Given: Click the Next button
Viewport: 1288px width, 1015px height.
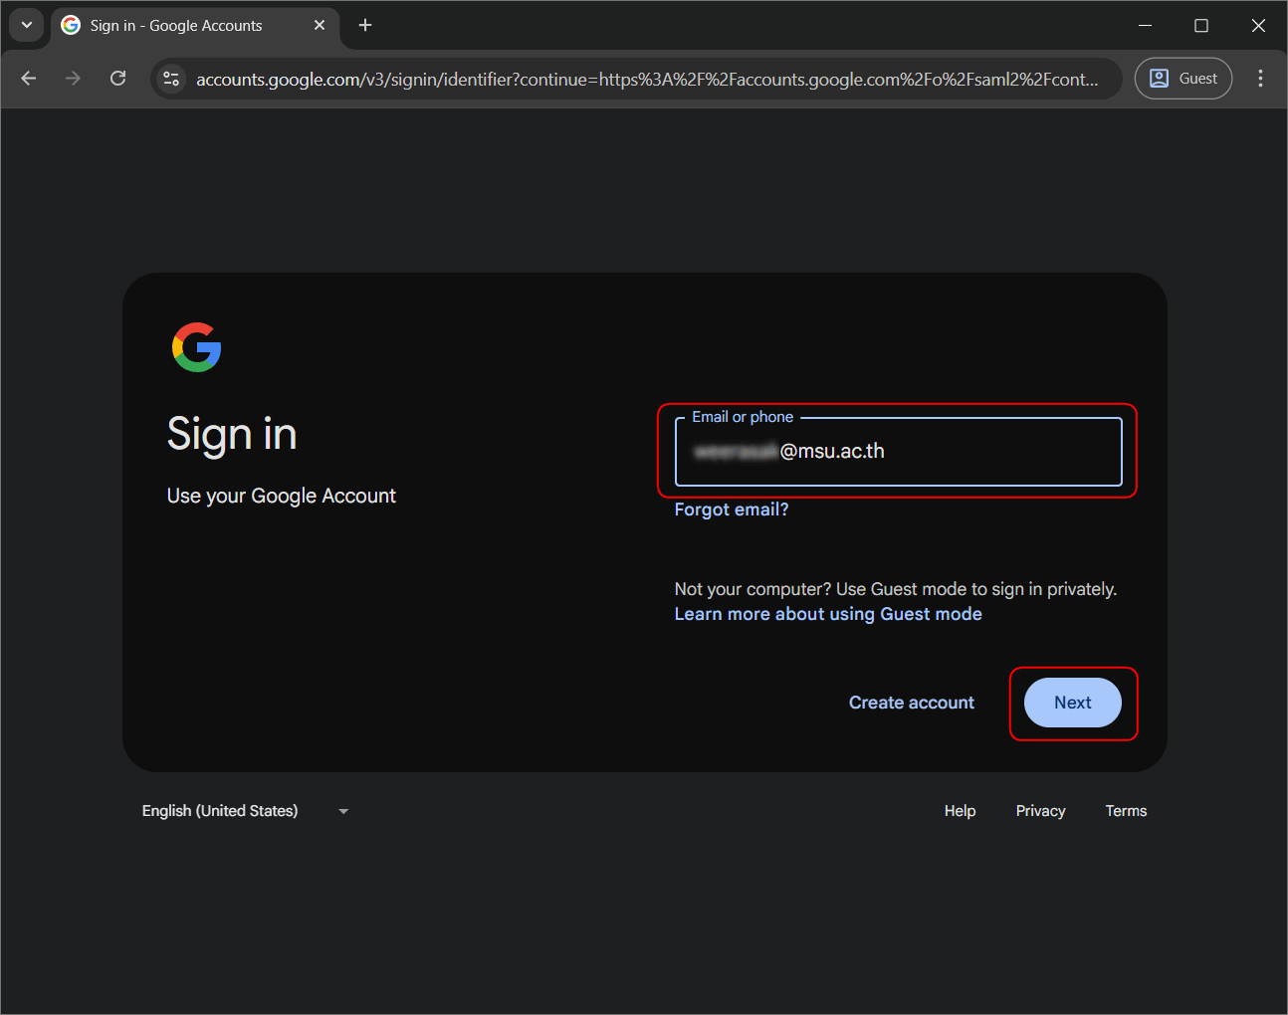Looking at the screenshot, I should [x=1072, y=703].
